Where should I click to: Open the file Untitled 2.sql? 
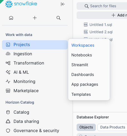tap(101, 32)
